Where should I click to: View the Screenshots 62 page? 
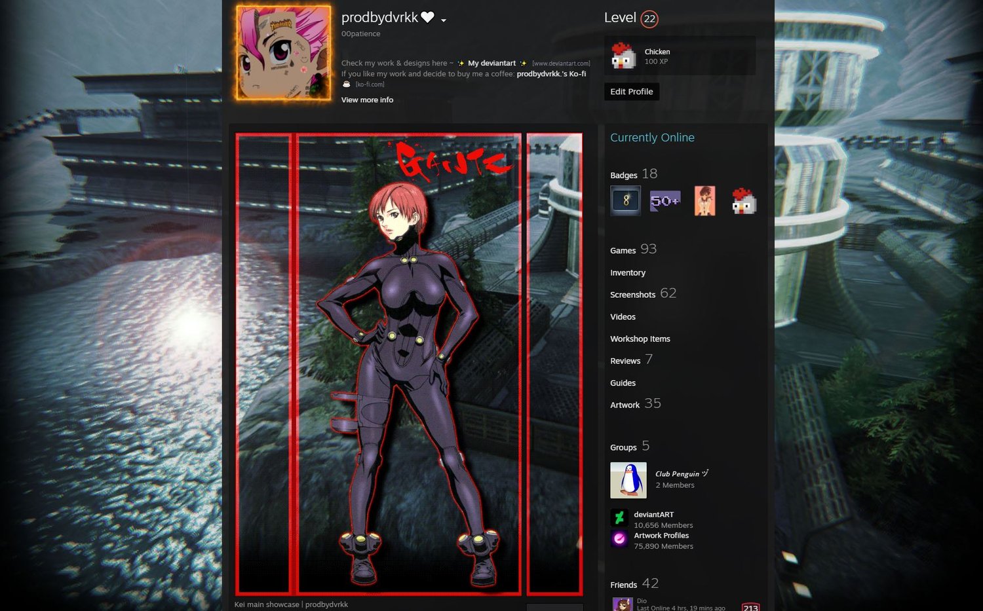643,293
